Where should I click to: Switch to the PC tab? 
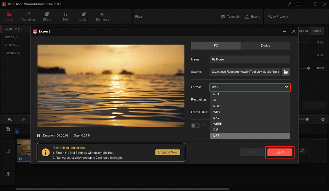click(x=216, y=46)
